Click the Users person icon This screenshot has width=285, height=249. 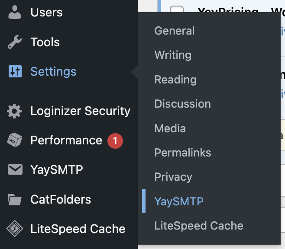click(x=15, y=12)
